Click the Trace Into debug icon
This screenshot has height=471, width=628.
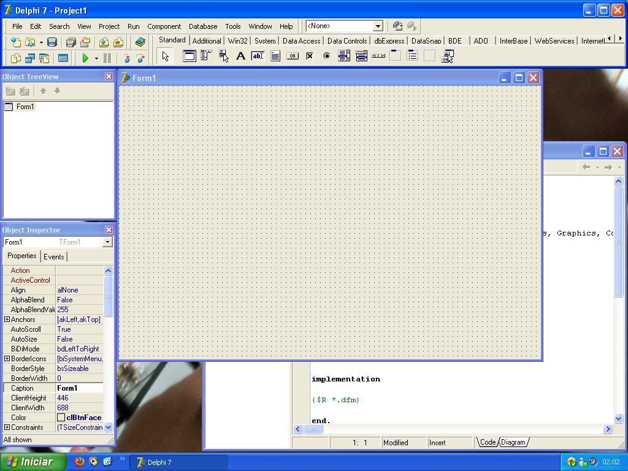click(126, 58)
